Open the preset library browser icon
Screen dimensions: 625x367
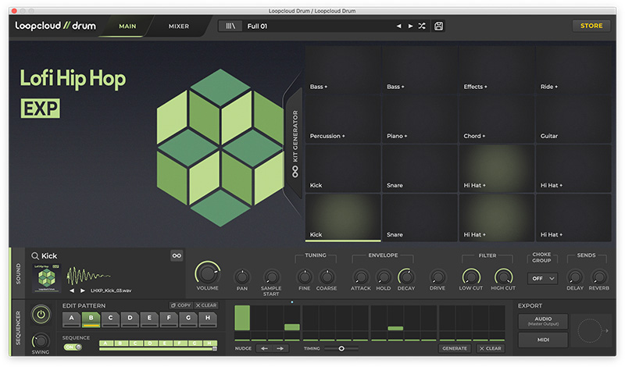230,26
